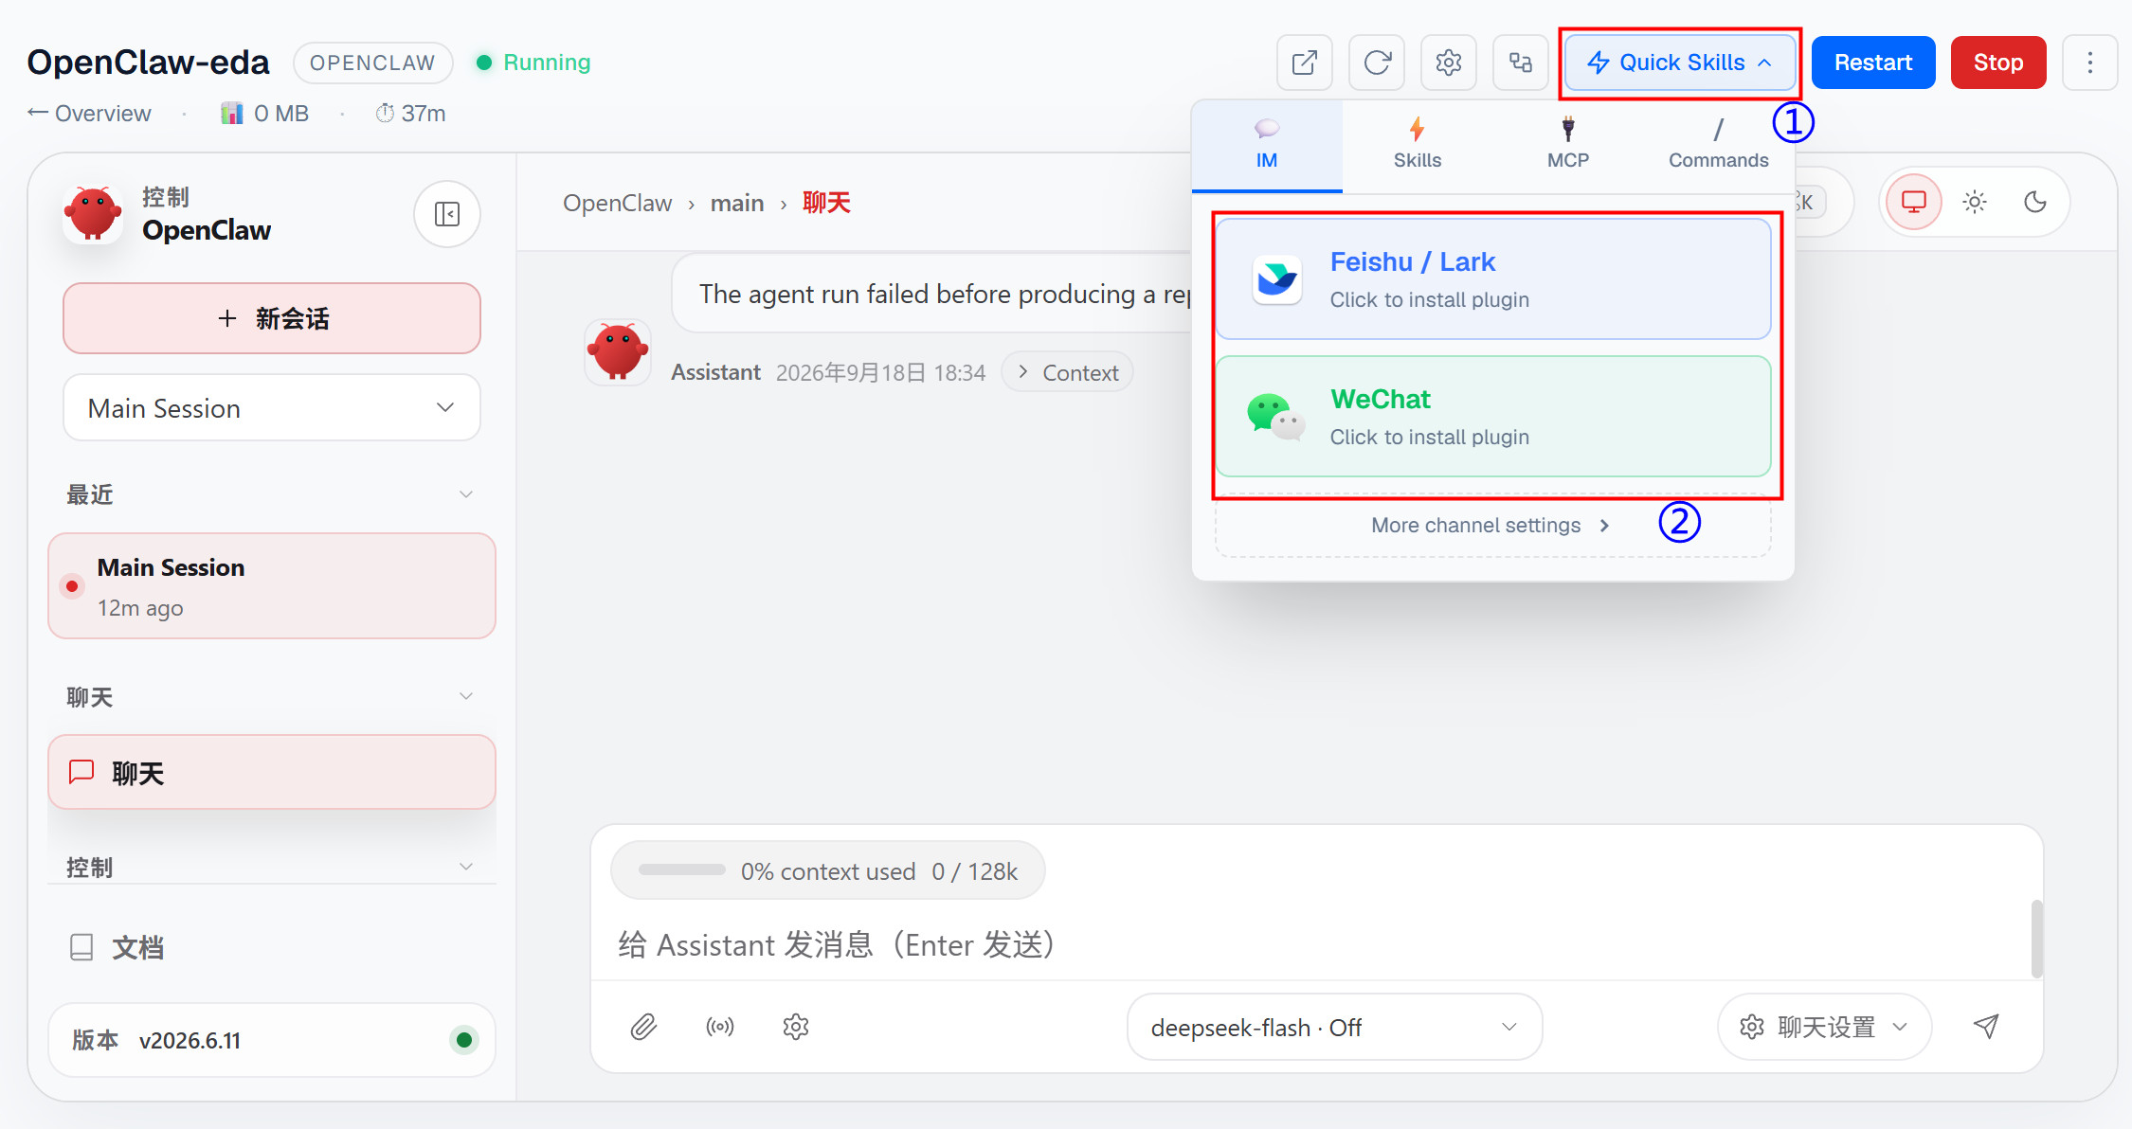Switch to the MCP tab

coord(1568,145)
